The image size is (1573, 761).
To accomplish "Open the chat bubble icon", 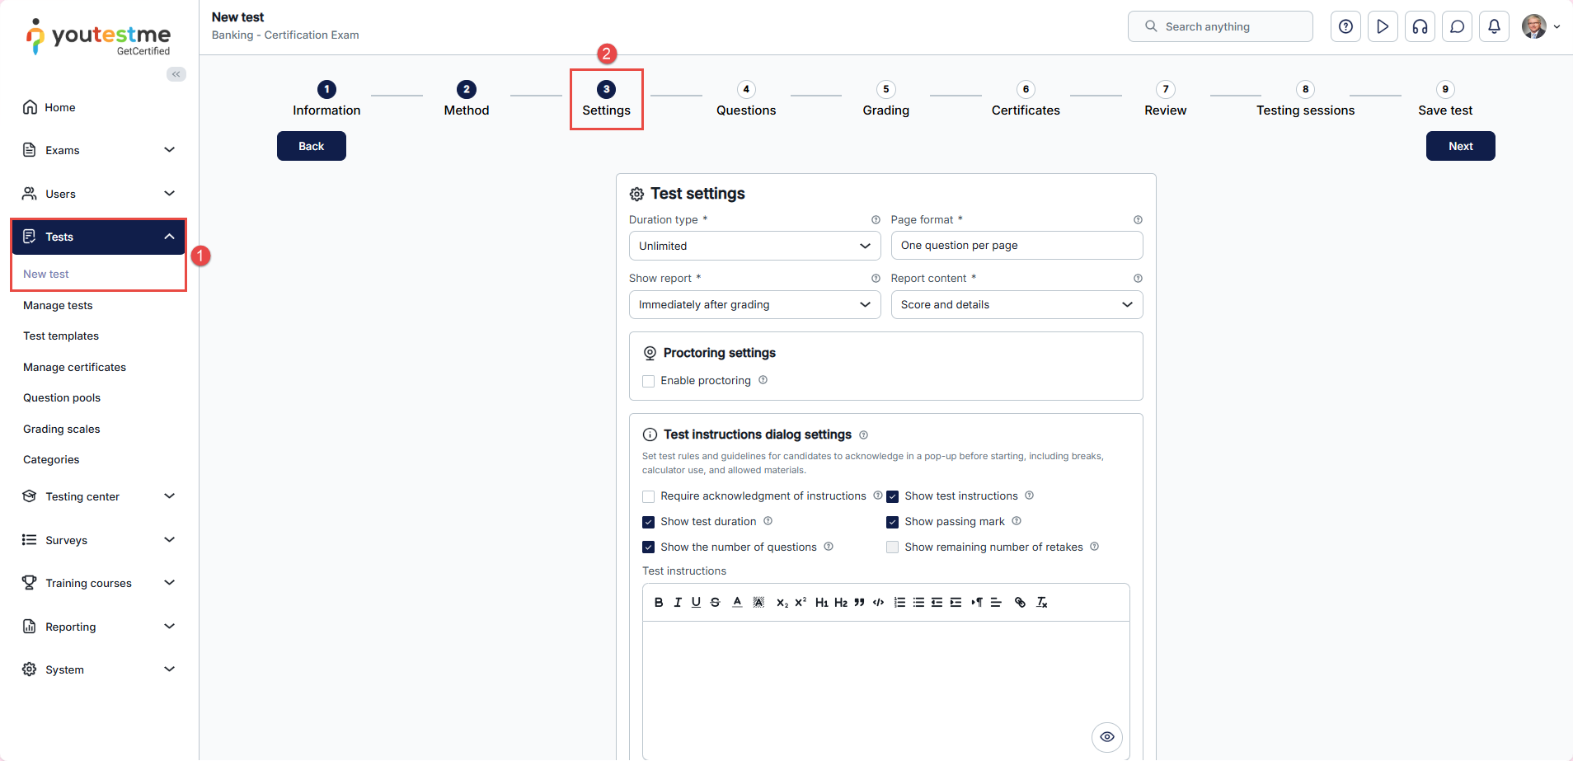I will point(1457,26).
